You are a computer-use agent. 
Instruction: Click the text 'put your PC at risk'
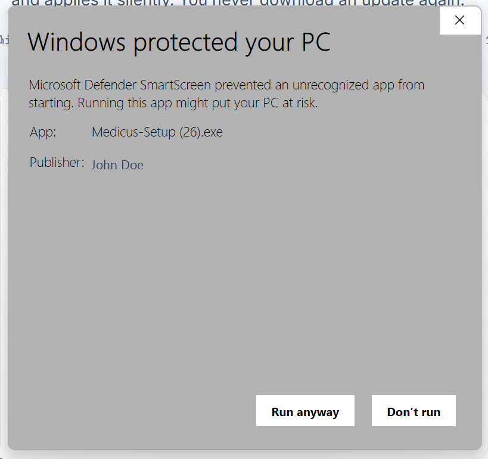265,103
